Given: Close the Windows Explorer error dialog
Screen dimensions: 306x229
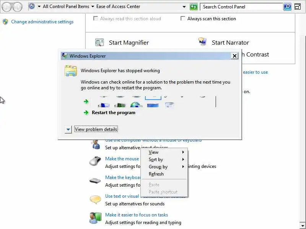Looking at the screenshot, I should click(x=234, y=56).
